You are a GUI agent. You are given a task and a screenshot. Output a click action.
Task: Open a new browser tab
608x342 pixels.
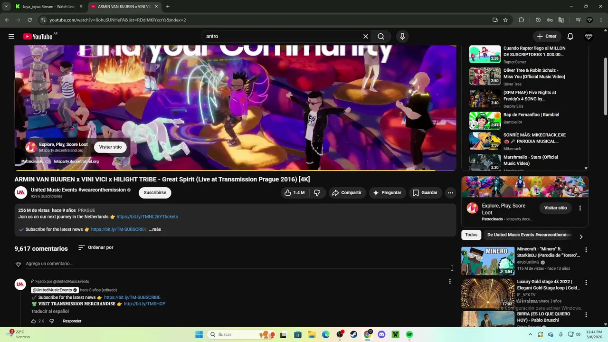pos(168,7)
